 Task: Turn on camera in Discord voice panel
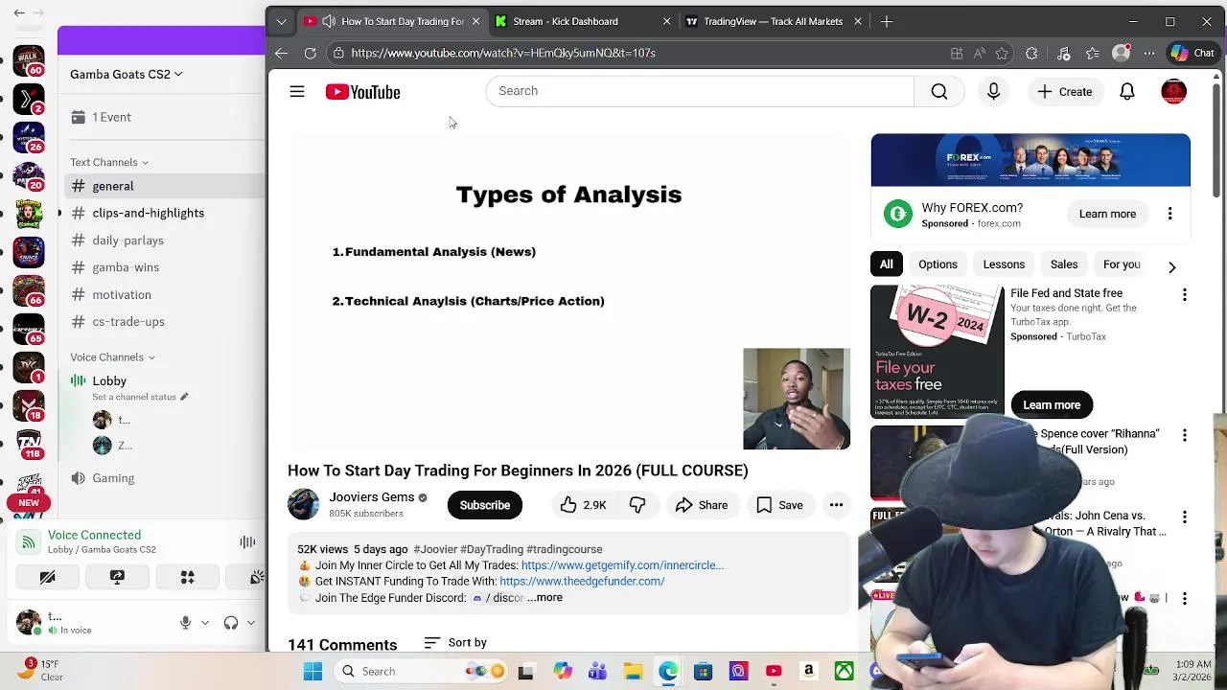tap(47, 577)
